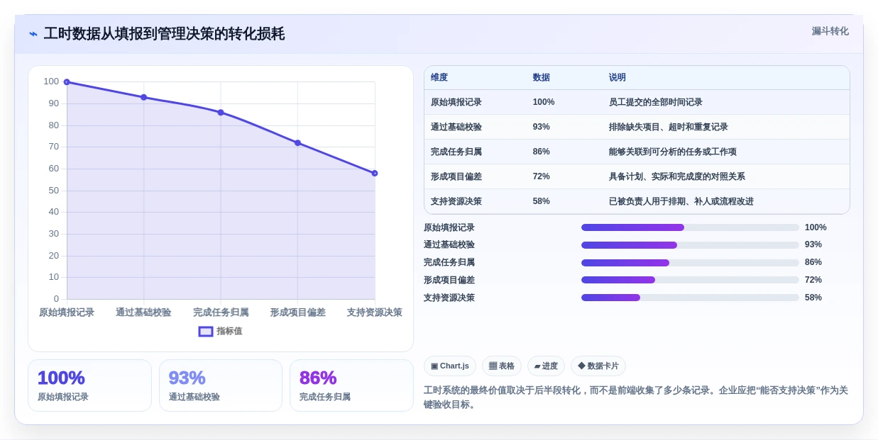Click the summary paragraph starting 工时系统的最终价值
Screen dimensions: 878x440
pyautogui.click(x=636, y=397)
